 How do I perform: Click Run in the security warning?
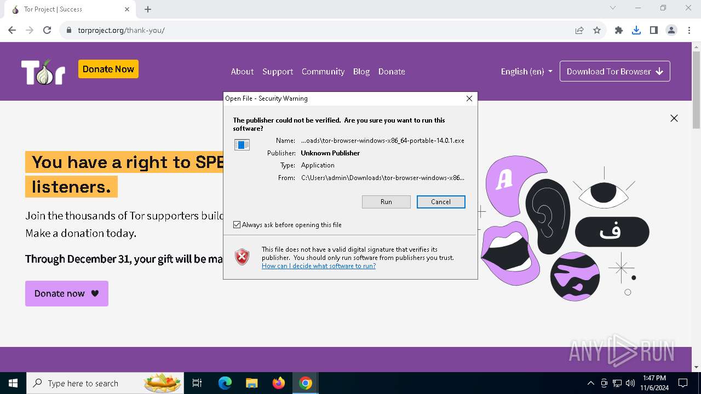tap(386, 202)
